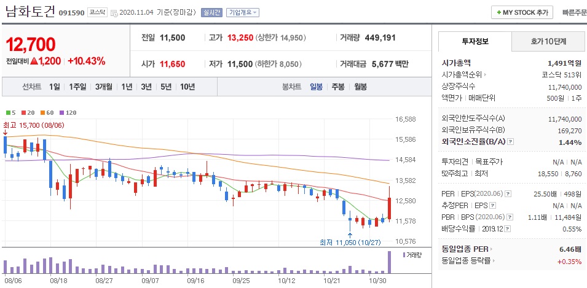Select the 10년 line chart period
The height and width of the screenshot is (288, 587).
[187, 87]
